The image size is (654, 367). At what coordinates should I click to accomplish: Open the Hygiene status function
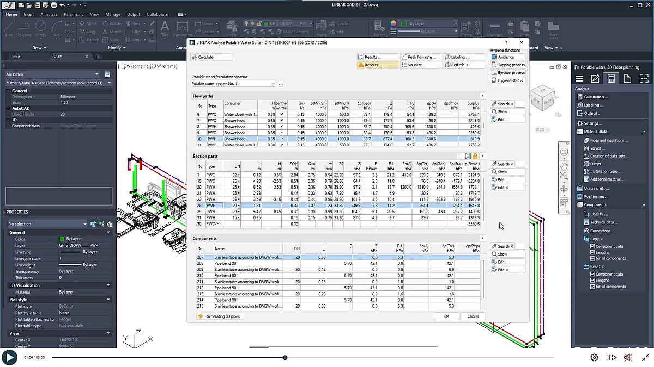point(508,80)
